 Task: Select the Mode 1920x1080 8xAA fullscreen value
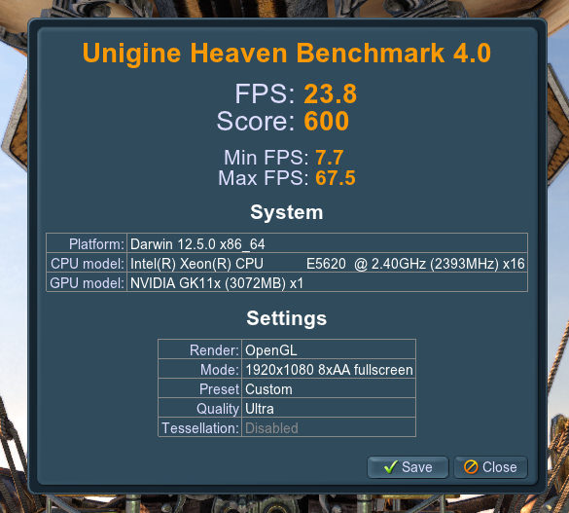click(329, 370)
